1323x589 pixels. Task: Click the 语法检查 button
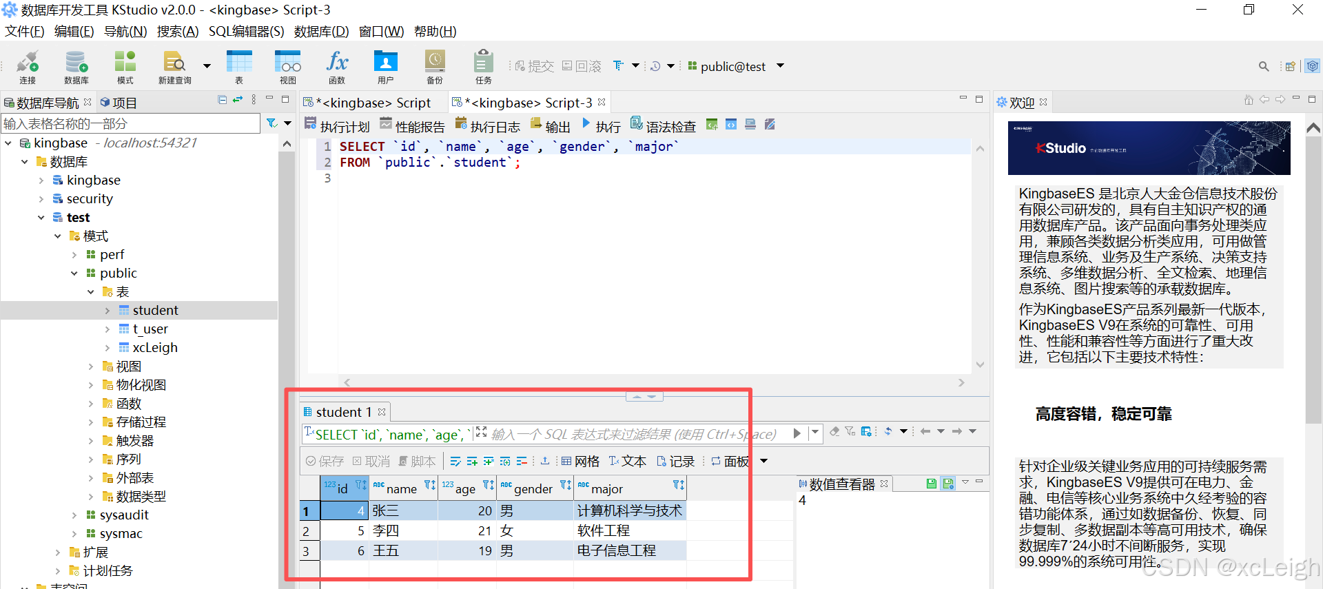coord(663,125)
